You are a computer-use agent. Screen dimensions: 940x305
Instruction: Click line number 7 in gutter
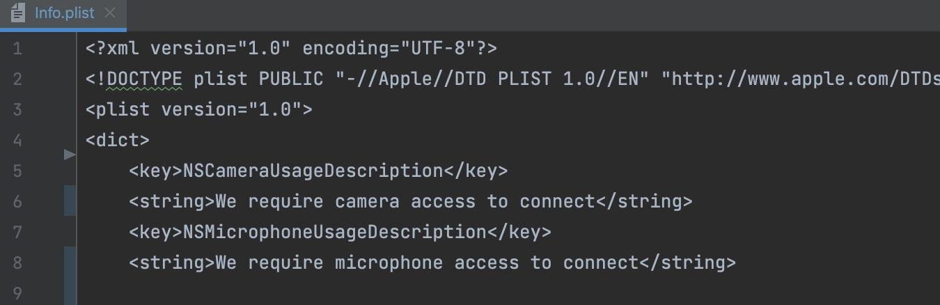[x=17, y=232]
